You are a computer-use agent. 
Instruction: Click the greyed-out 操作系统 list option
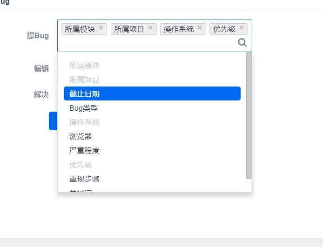point(84,122)
